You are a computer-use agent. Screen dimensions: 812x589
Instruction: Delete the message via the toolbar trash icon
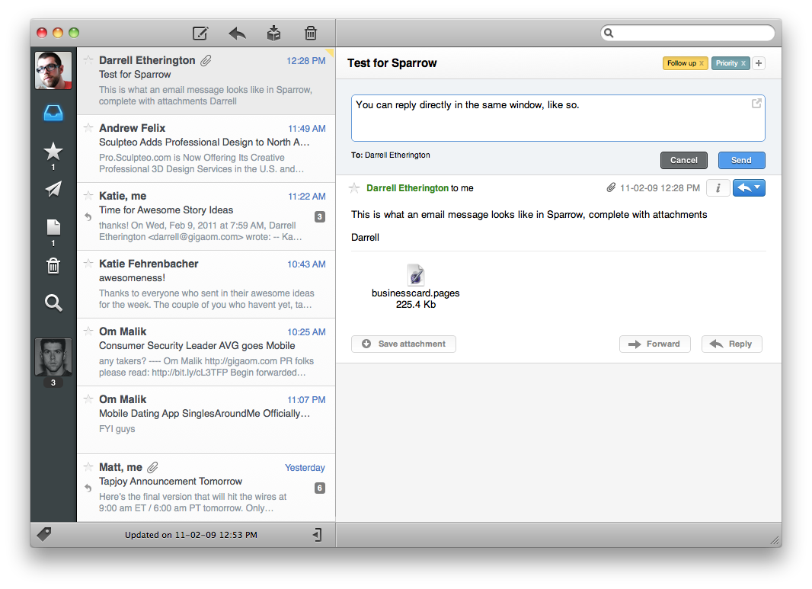(310, 34)
